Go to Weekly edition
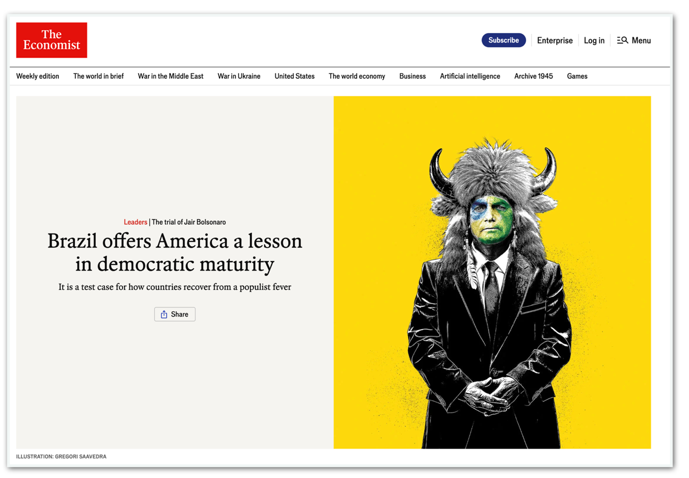This screenshot has width=689, height=478. (37, 76)
